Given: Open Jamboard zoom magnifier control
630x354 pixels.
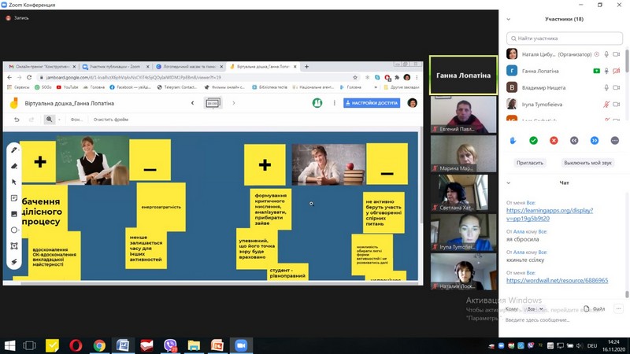Looking at the screenshot, I should (49, 120).
